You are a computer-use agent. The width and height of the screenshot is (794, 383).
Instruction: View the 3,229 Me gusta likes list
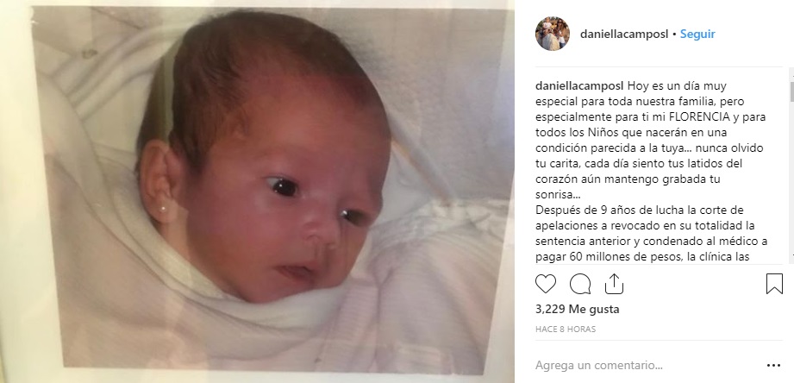(578, 309)
